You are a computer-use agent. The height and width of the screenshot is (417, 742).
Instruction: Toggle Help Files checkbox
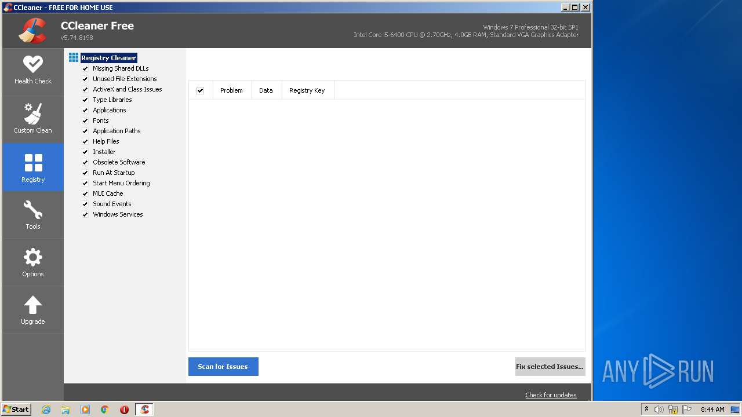85,141
